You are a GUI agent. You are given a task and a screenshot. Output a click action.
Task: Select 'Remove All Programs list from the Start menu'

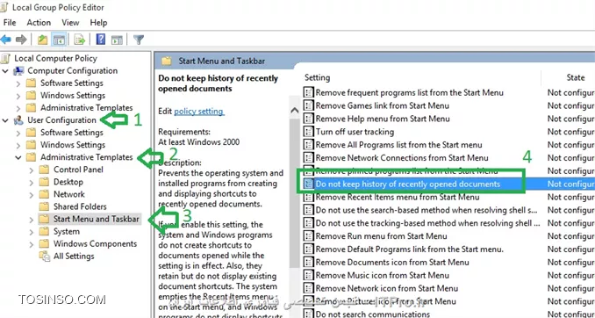pyautogui.click(x=398, y=145)
